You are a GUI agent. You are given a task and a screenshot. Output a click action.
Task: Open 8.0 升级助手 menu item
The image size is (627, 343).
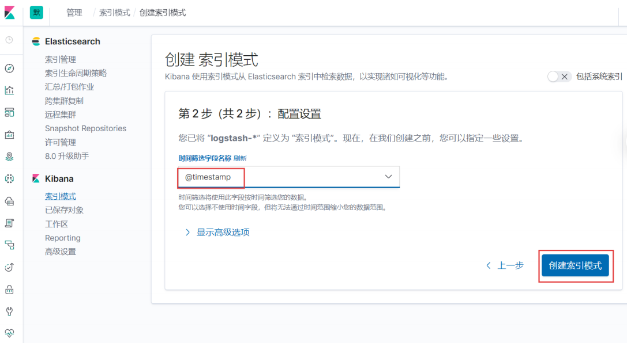pos(67,156)
